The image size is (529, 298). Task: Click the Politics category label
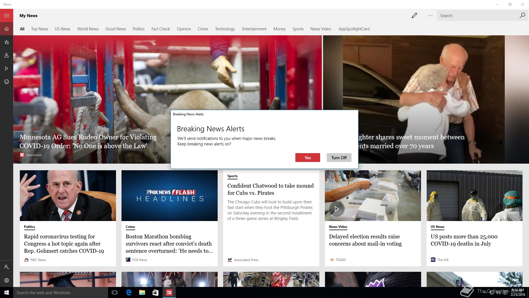tap(29, 227)
